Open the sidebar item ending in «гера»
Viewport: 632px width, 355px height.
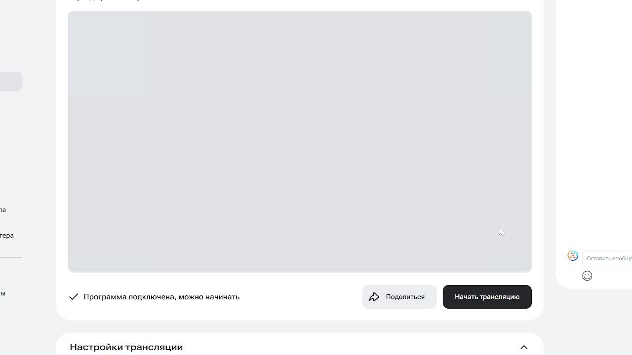coord(7,236)
